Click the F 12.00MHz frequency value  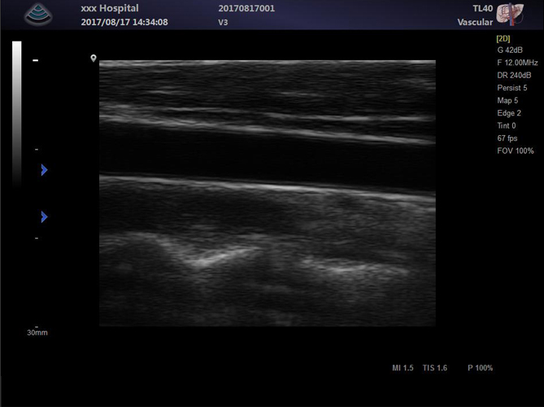tap(517, 63)
